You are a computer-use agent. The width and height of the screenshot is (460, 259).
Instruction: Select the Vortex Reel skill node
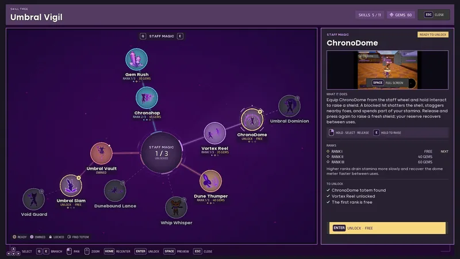coord(214,134)
